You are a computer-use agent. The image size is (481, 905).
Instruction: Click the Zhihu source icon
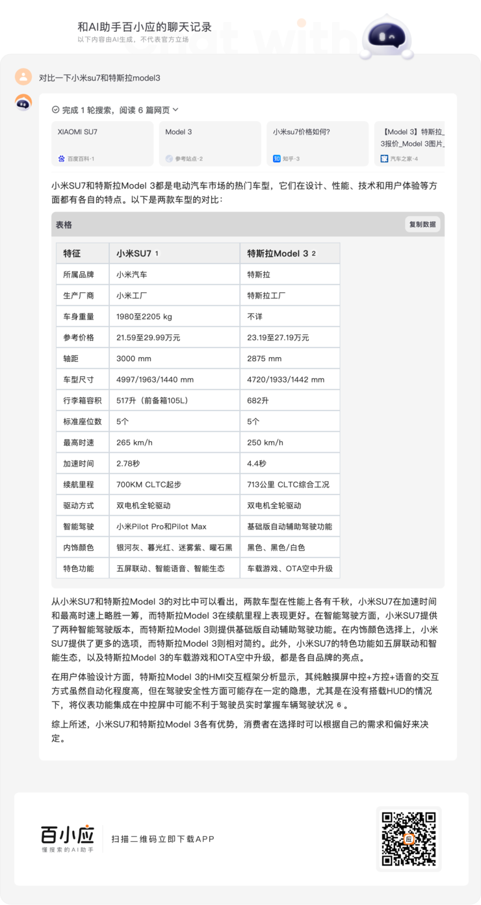tap(277, 159)
